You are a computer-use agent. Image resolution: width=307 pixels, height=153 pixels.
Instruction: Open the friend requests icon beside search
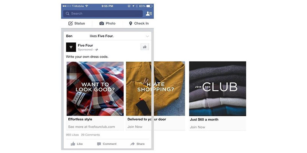point(149,13)
